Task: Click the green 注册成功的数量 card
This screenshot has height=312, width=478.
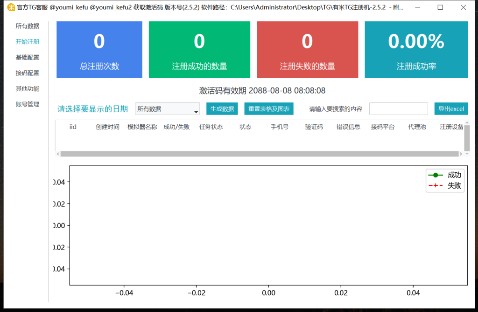Action: [x=199, y=49]
